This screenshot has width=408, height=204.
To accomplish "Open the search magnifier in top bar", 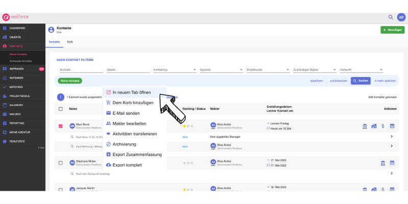I will [x=391, y=17].
